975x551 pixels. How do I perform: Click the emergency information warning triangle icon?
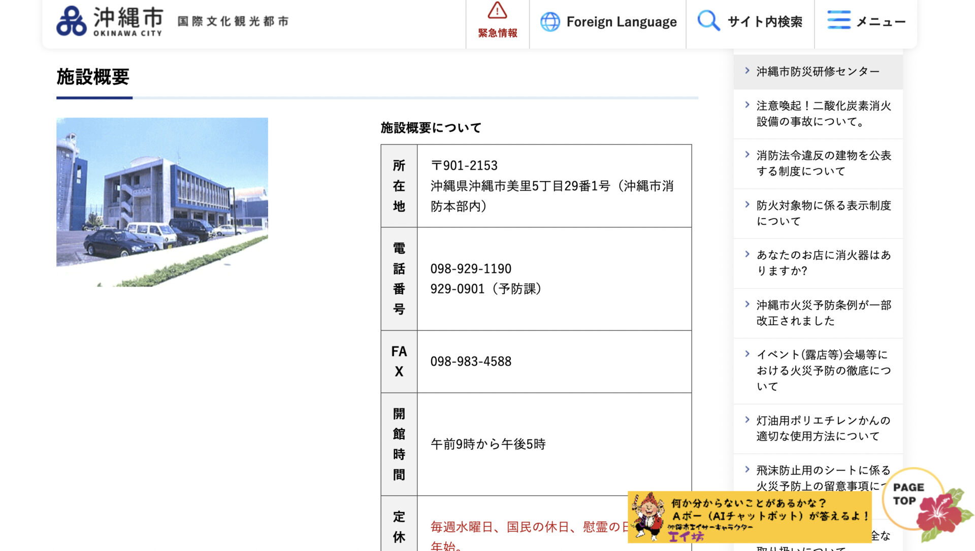(497, 11)
